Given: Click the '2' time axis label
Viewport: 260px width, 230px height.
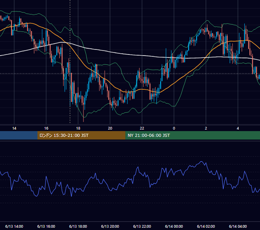Looking at the screenshot, I should pyautogui.click(x=206, y=128).
